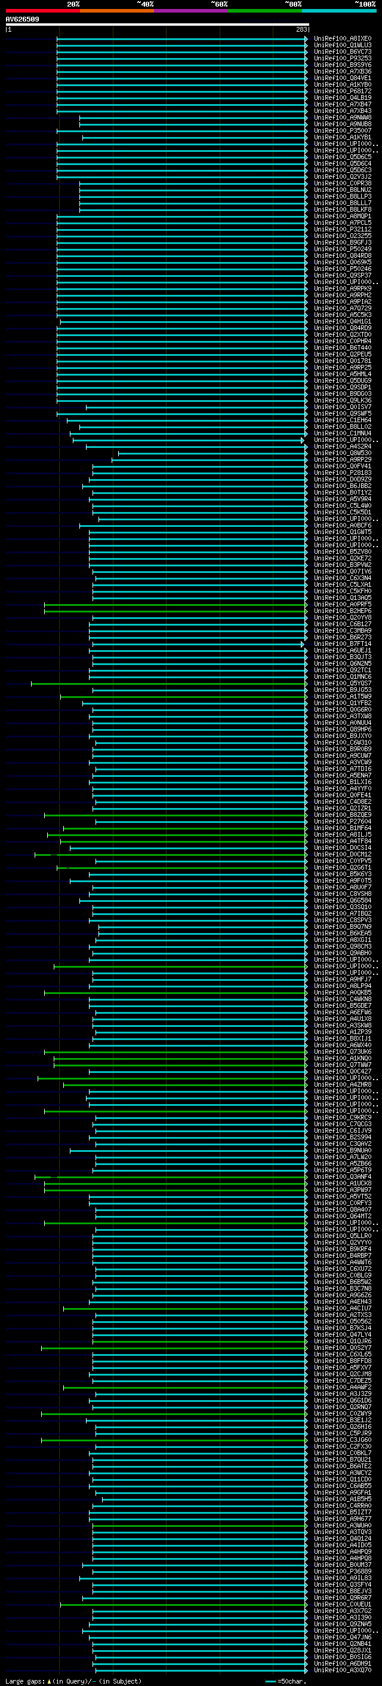Open hit UniRef100_P93253
The width and height of the screenshot is (382, 1686).
click(x=343, y=58)
